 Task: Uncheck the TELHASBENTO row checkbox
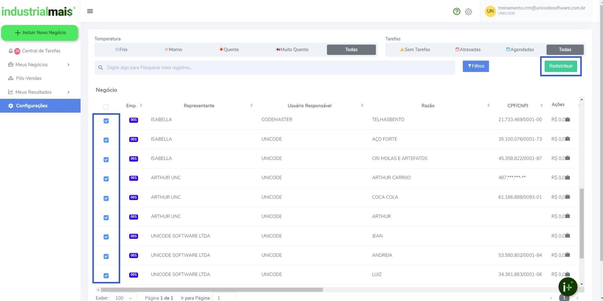point(106,121)
